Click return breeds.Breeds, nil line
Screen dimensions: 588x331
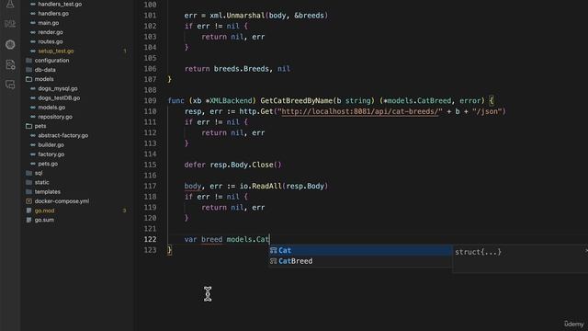[x=237, y=69]
